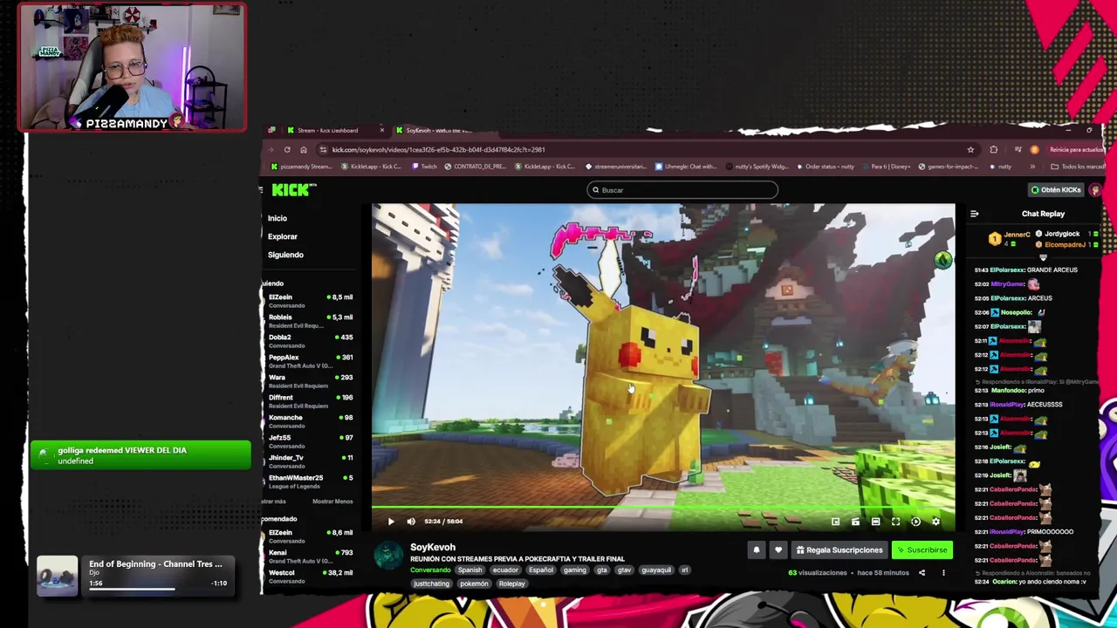Toggle theater mode in video player
Screen dimensions: 1117x628
pyautogui.click(x=875, y=522)
